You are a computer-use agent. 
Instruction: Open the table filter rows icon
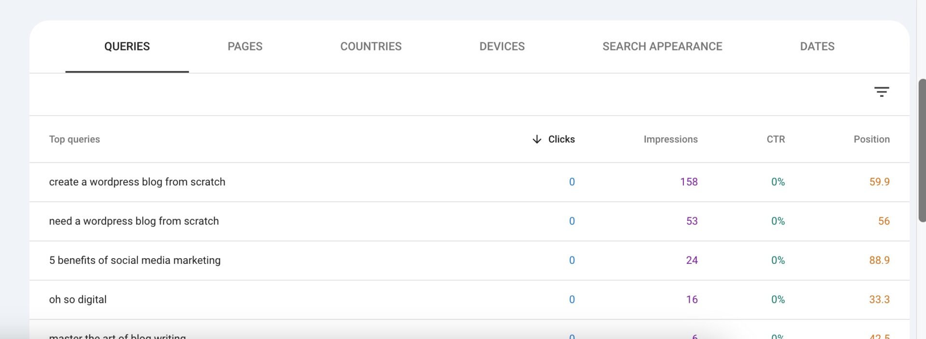pyautogui.click(x=881, y=91)
